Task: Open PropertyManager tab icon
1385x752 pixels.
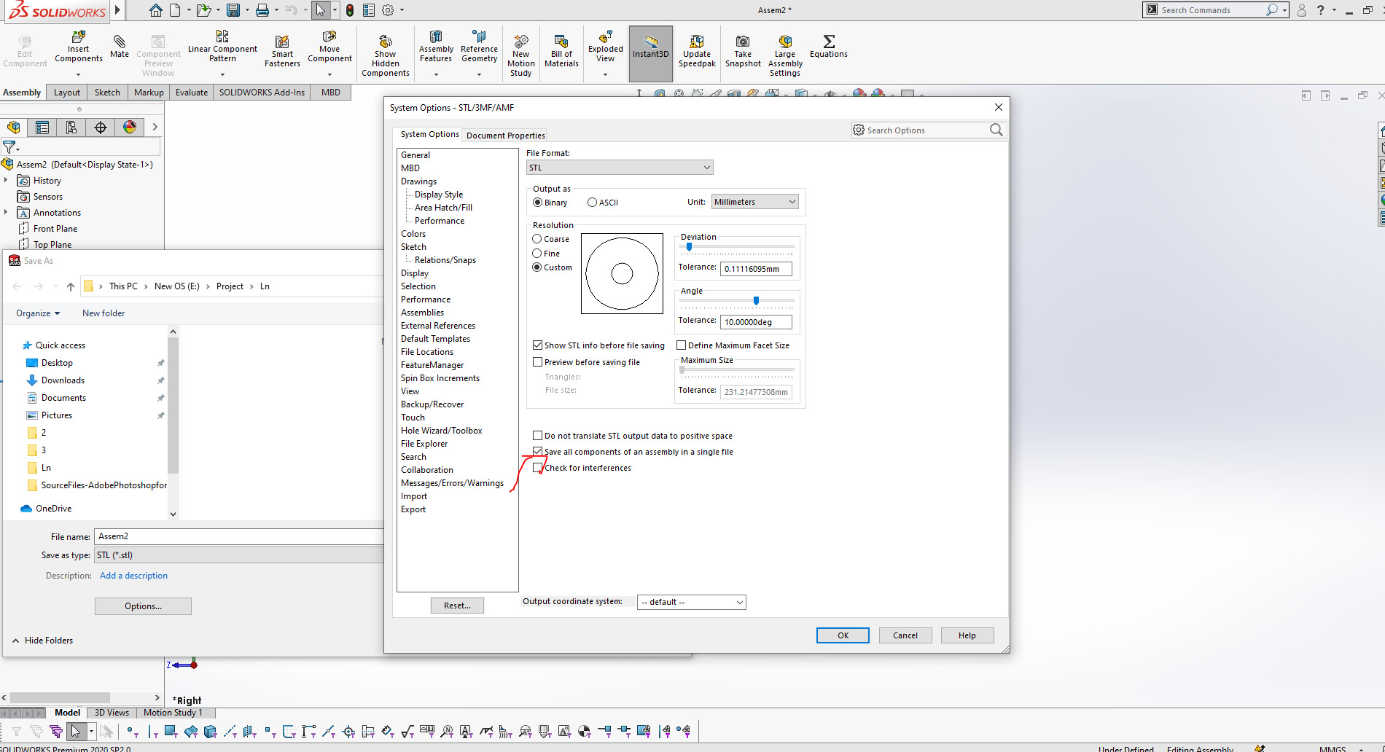Action: [x=42, y=128]
